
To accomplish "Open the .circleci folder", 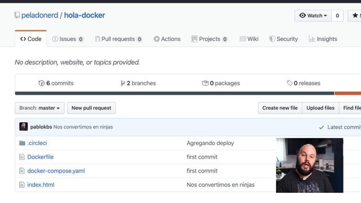I will 37,143.
